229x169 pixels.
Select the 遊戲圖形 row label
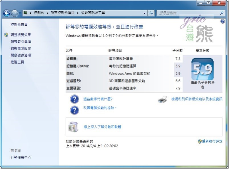(73, 81)
